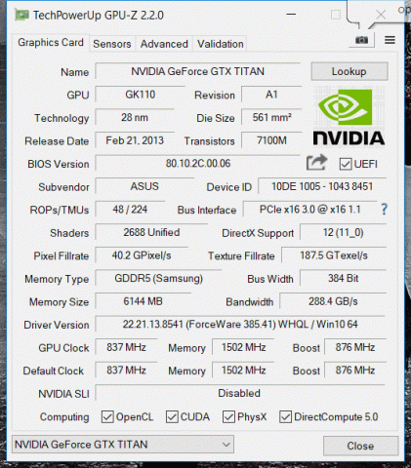Click the Revision field A1

tap(271, 95)
